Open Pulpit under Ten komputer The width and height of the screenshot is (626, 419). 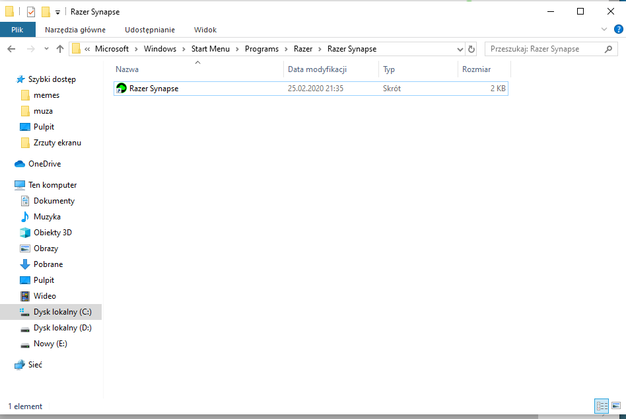(x=44, y=280)
